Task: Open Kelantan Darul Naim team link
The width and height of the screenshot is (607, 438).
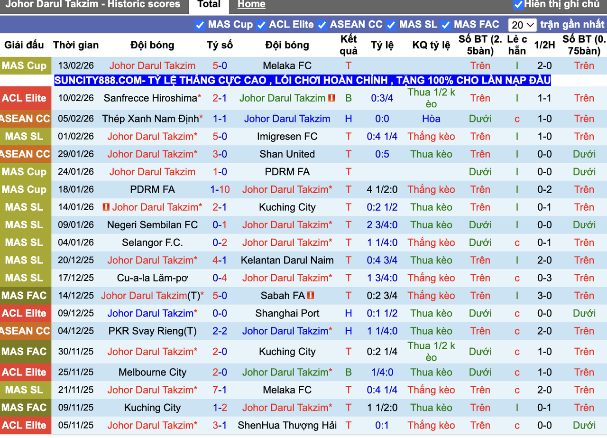Action: (x=287, y=260)
